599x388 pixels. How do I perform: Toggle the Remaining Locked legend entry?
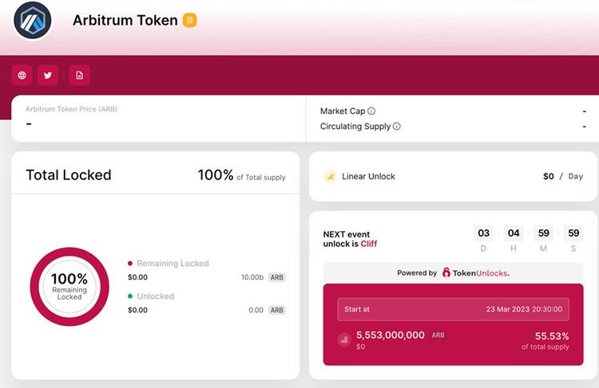point(172,263)
